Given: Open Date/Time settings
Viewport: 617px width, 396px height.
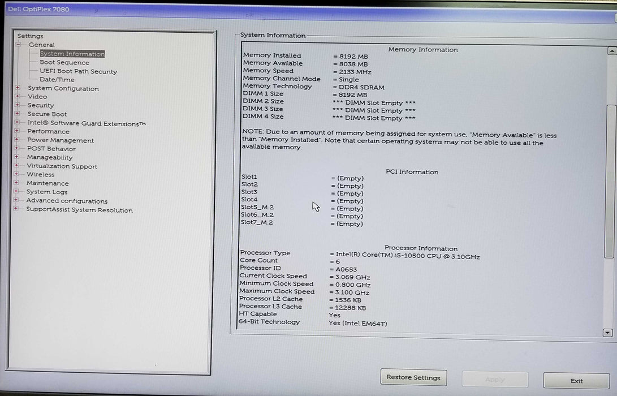Looking at the screenshot, I should click(57, 80).
